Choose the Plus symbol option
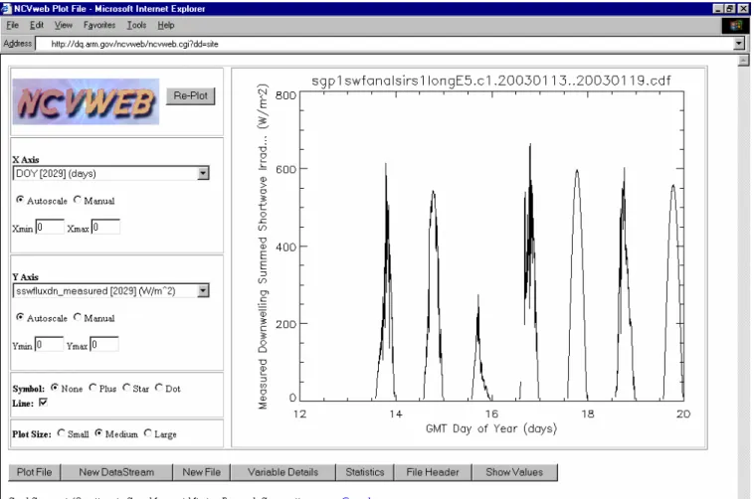 [x=93, y=388]
